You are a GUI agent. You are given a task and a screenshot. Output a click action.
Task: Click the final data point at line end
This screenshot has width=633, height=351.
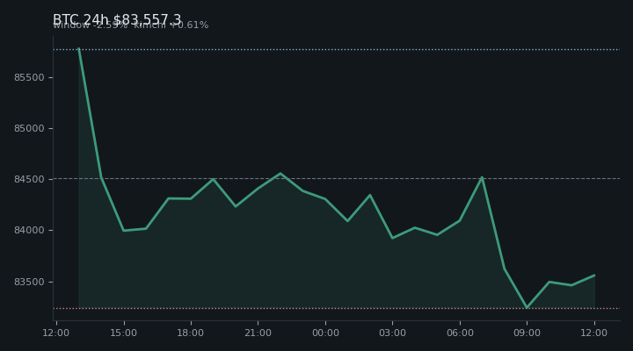click(594, 276)
